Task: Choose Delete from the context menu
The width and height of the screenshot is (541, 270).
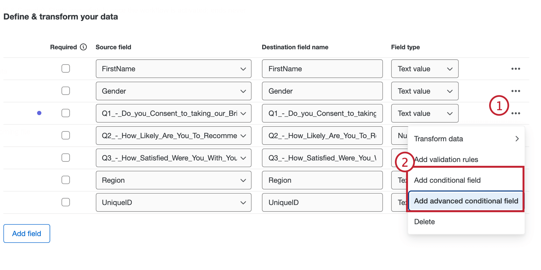Action: [x=424, y=221]
